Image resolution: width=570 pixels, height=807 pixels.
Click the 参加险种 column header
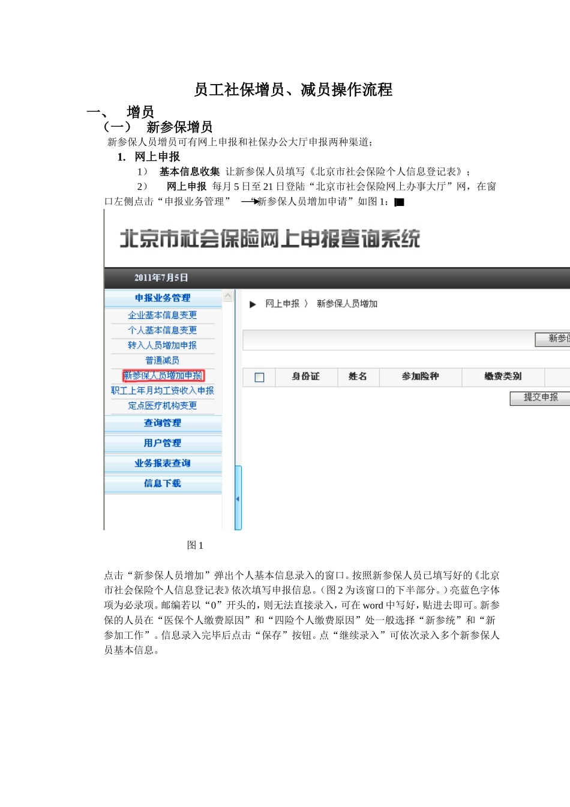point(421,376)
